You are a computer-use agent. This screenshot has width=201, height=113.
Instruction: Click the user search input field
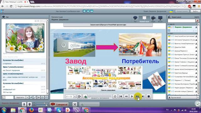tap(182, 21)
